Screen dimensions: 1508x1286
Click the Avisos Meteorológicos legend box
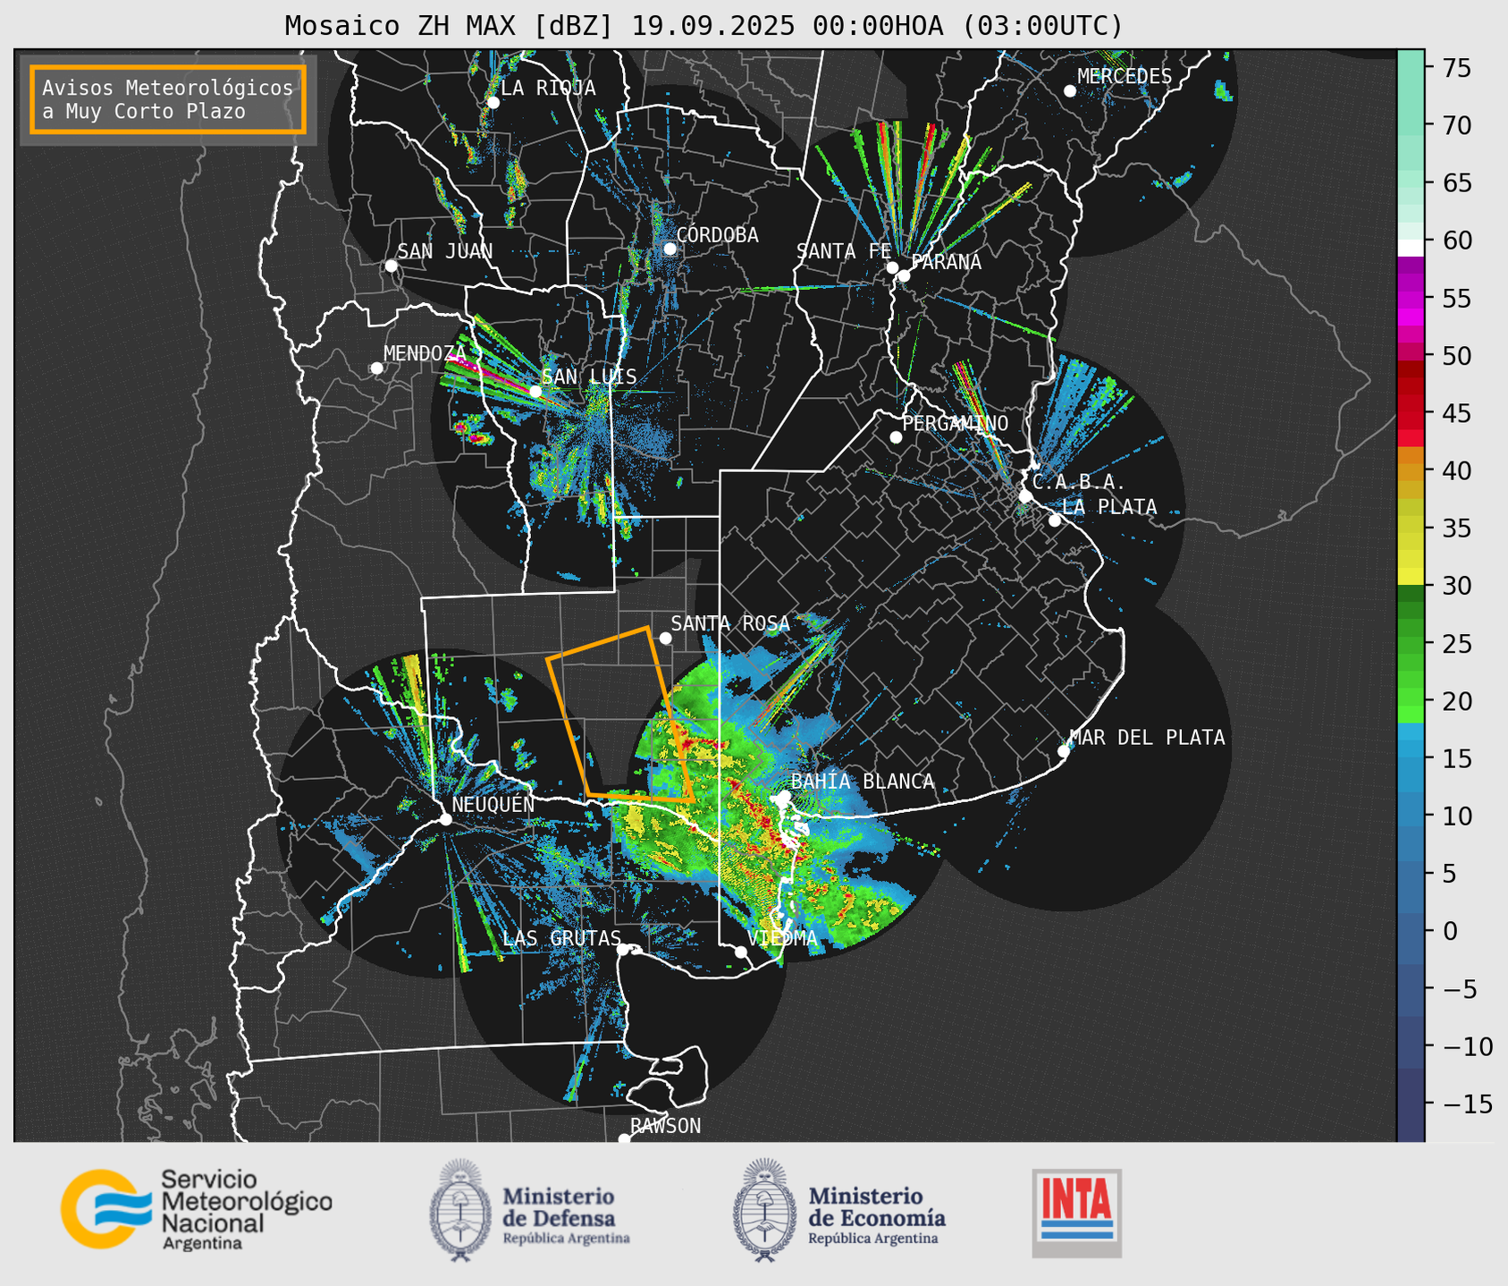[168, 99]
